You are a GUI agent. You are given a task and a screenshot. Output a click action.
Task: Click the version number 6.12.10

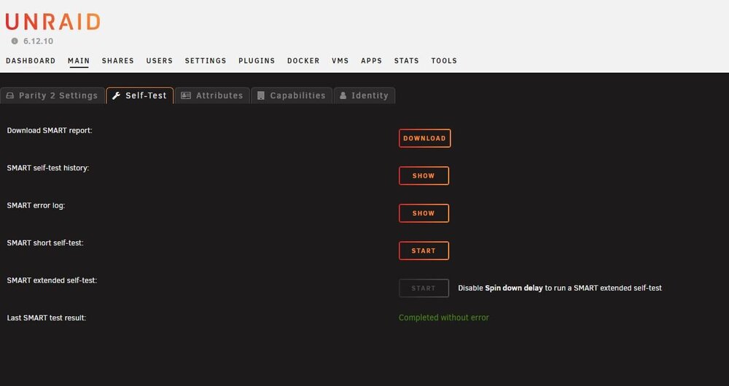pos(38,41)
